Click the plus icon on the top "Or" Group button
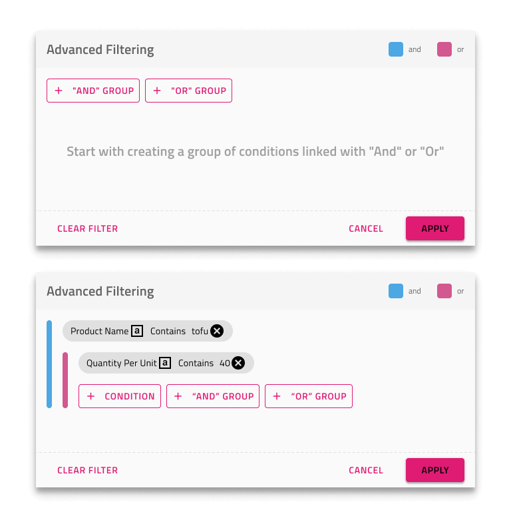This screenshot has width=511, height=518. click(157, 91)
